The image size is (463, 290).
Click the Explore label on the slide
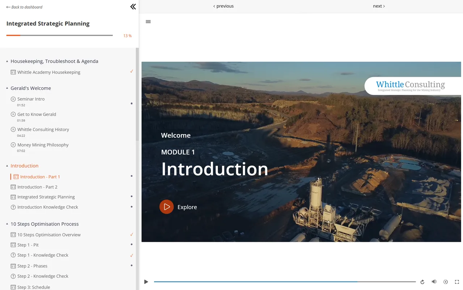click(187, 207)
